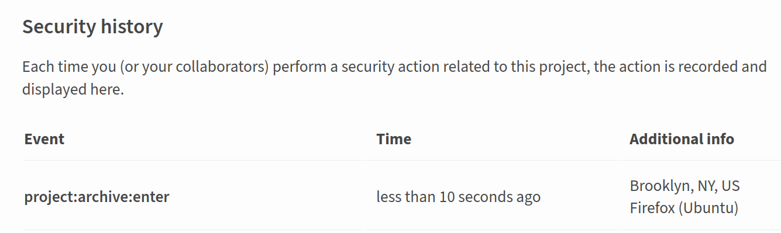Click the Time column header
The height and width of the screenshot is (233, 781).
(394, 139)
